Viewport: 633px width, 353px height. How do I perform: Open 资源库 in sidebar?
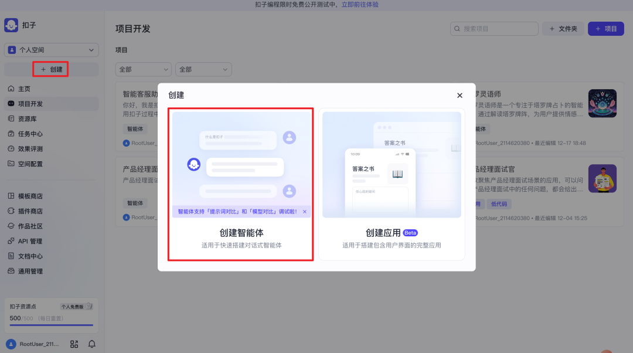[x=51, y=119]
